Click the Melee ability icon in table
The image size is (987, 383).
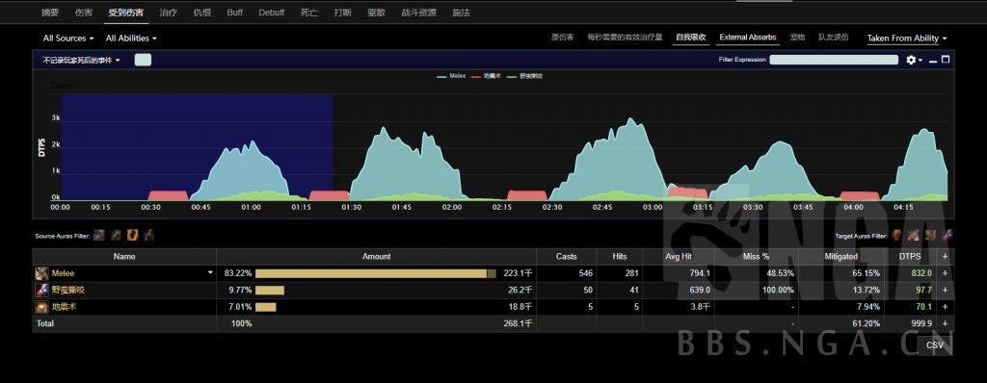tap(41, 273)
